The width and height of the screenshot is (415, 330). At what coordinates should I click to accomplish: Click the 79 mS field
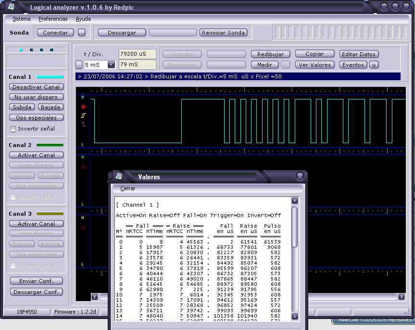[137, 64]
